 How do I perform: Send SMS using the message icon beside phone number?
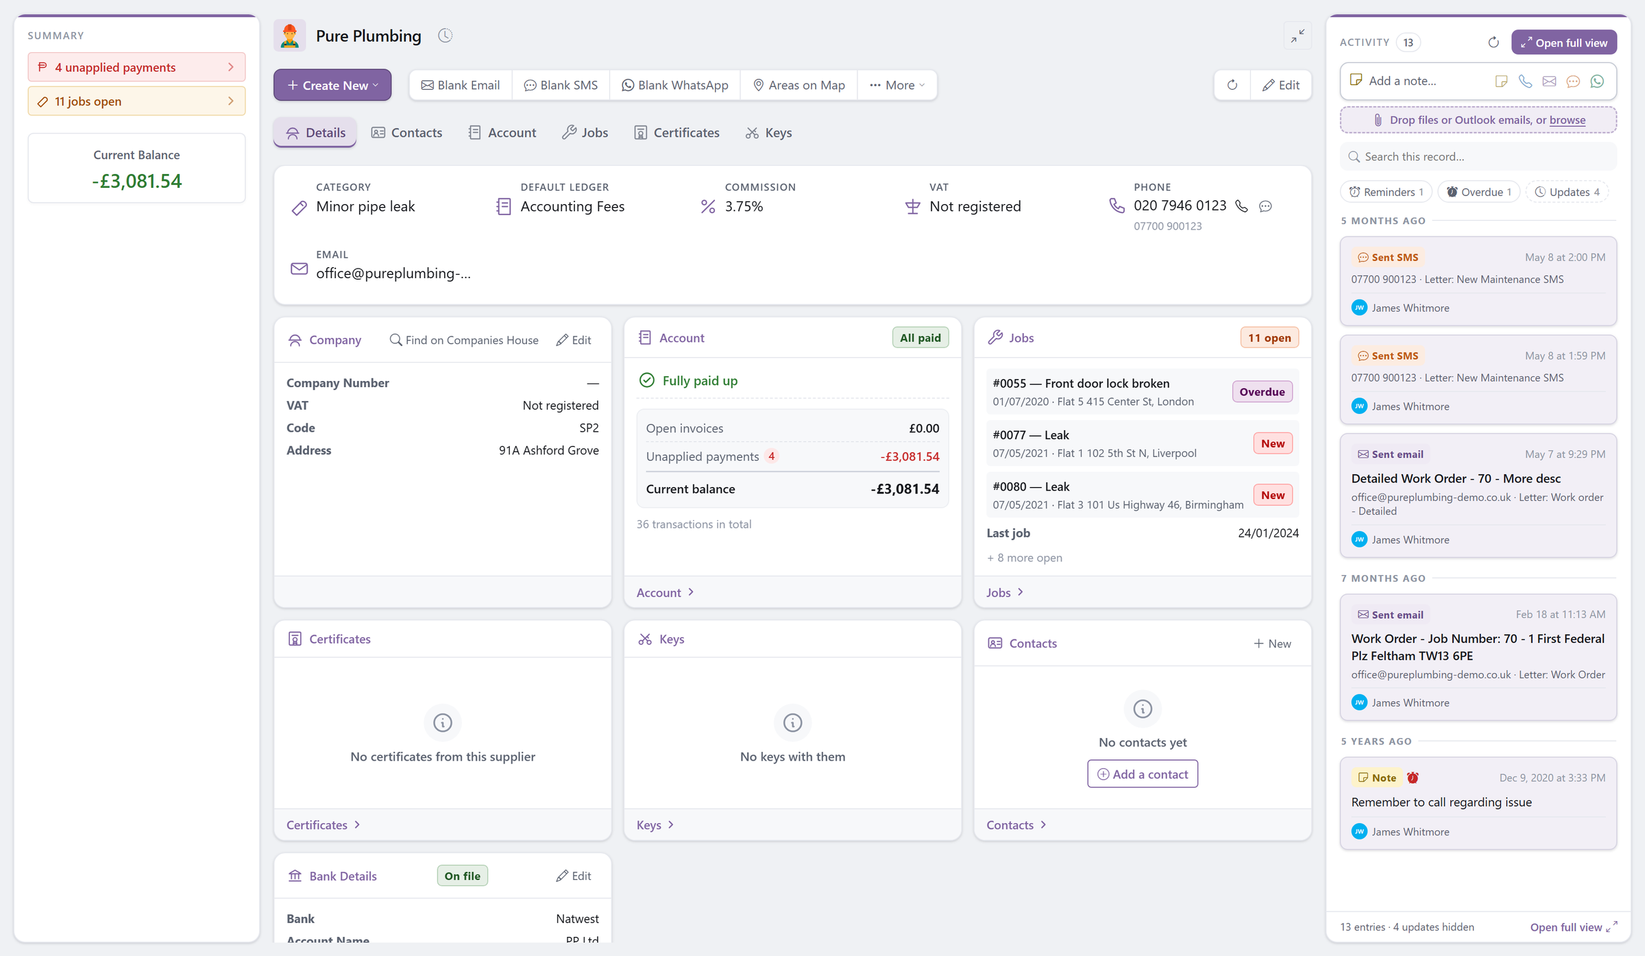(x=1266, y=206)
